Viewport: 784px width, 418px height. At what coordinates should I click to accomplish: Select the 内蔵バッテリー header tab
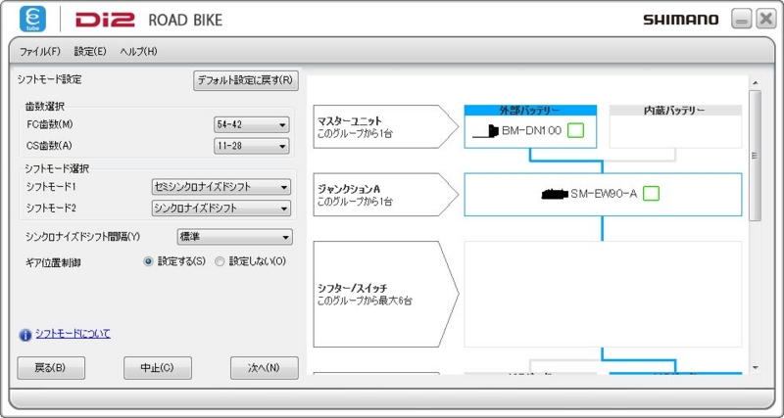tap(675, 111)
